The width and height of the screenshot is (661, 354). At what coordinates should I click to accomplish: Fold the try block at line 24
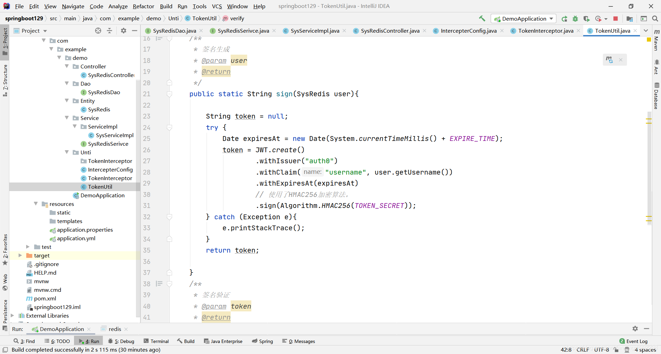coord(169,128)
